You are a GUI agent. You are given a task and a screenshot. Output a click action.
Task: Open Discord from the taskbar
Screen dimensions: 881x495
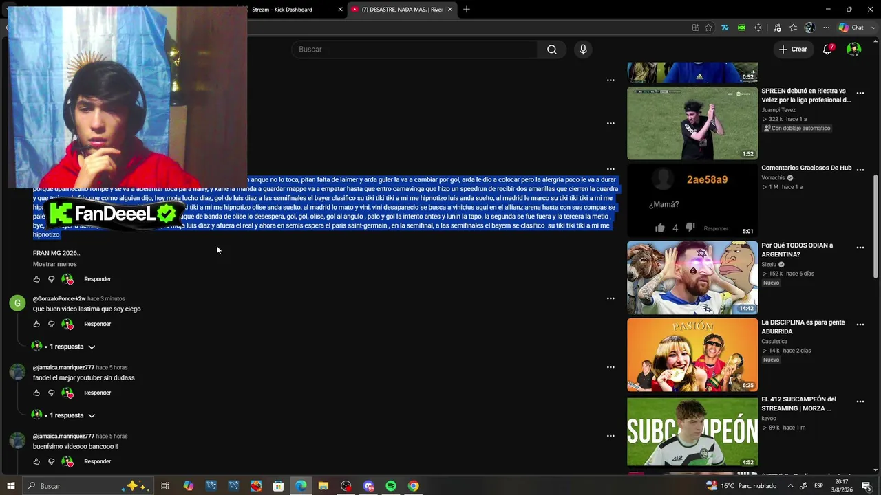368,486
